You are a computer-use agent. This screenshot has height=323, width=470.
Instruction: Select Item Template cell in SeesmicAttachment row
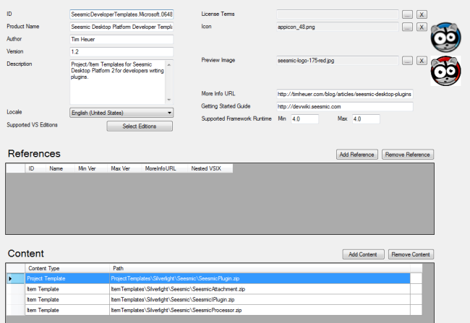pos(67,289)
